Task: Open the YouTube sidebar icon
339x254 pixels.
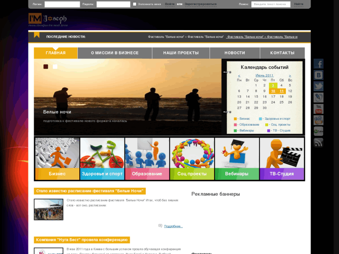Action: tap(318, 109)
